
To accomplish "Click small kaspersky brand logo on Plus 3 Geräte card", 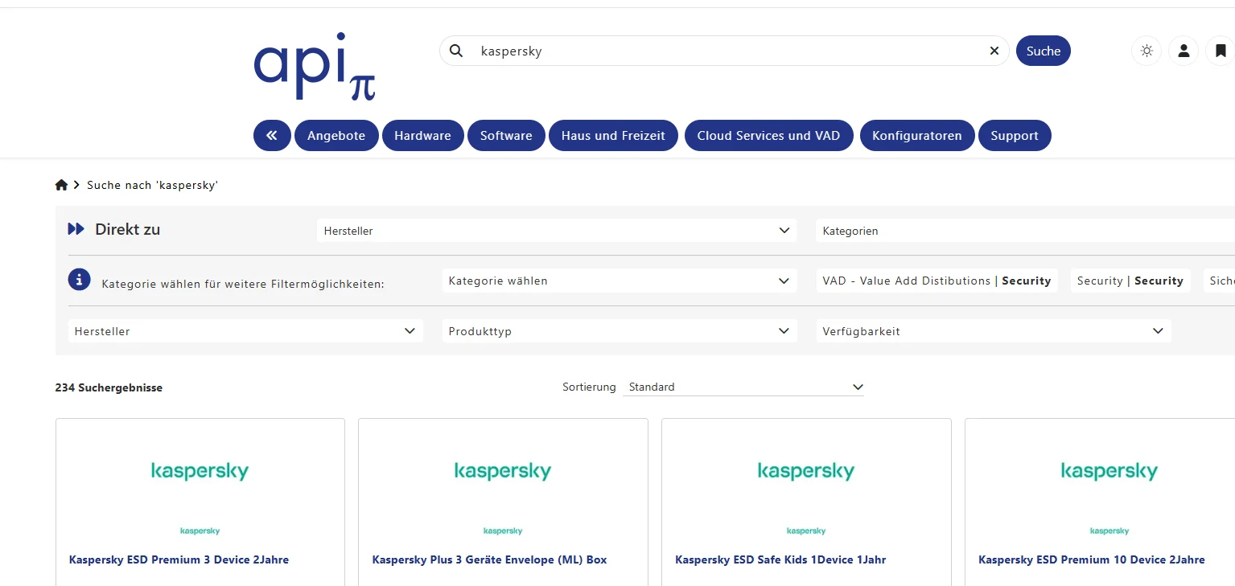I will tap(503, 531).
